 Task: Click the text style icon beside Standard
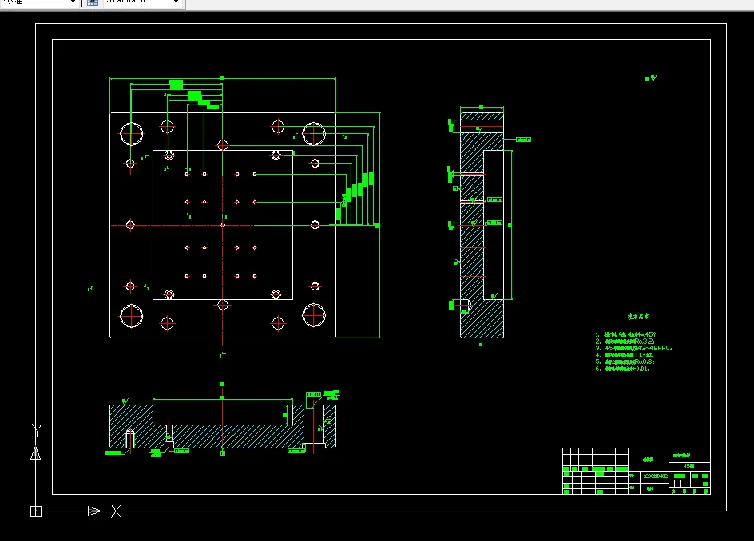coord(93,3)
